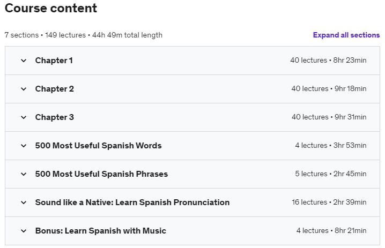Image resolution: width=385 pixels, height=248 pixels.
Task: Open Chapter 3 via its chevron icon
Action: pos(24,117)
